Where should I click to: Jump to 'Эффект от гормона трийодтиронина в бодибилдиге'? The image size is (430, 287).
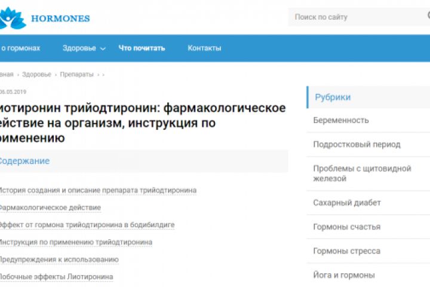(x=87, y=225)
